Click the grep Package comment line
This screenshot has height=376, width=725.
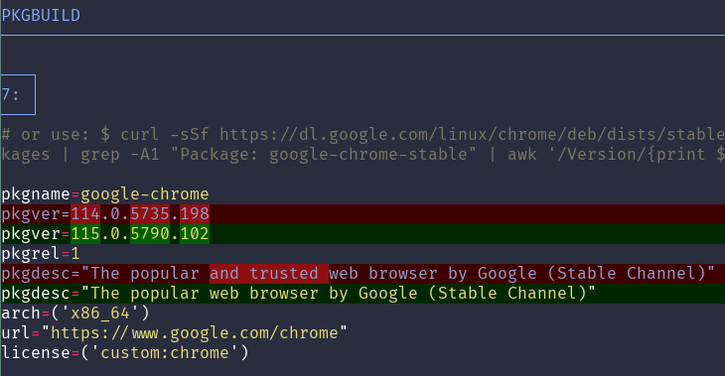click(x=362, y=155)
